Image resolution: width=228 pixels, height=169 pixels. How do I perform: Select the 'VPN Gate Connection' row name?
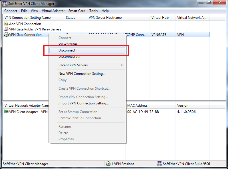(25, 35)
